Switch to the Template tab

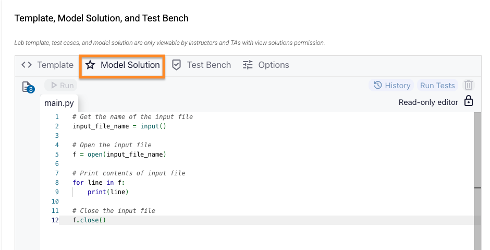pos(55,65)
